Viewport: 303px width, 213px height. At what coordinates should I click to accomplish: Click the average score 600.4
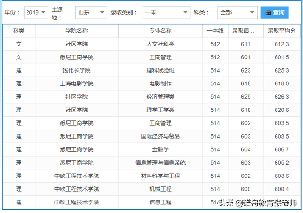282,189
